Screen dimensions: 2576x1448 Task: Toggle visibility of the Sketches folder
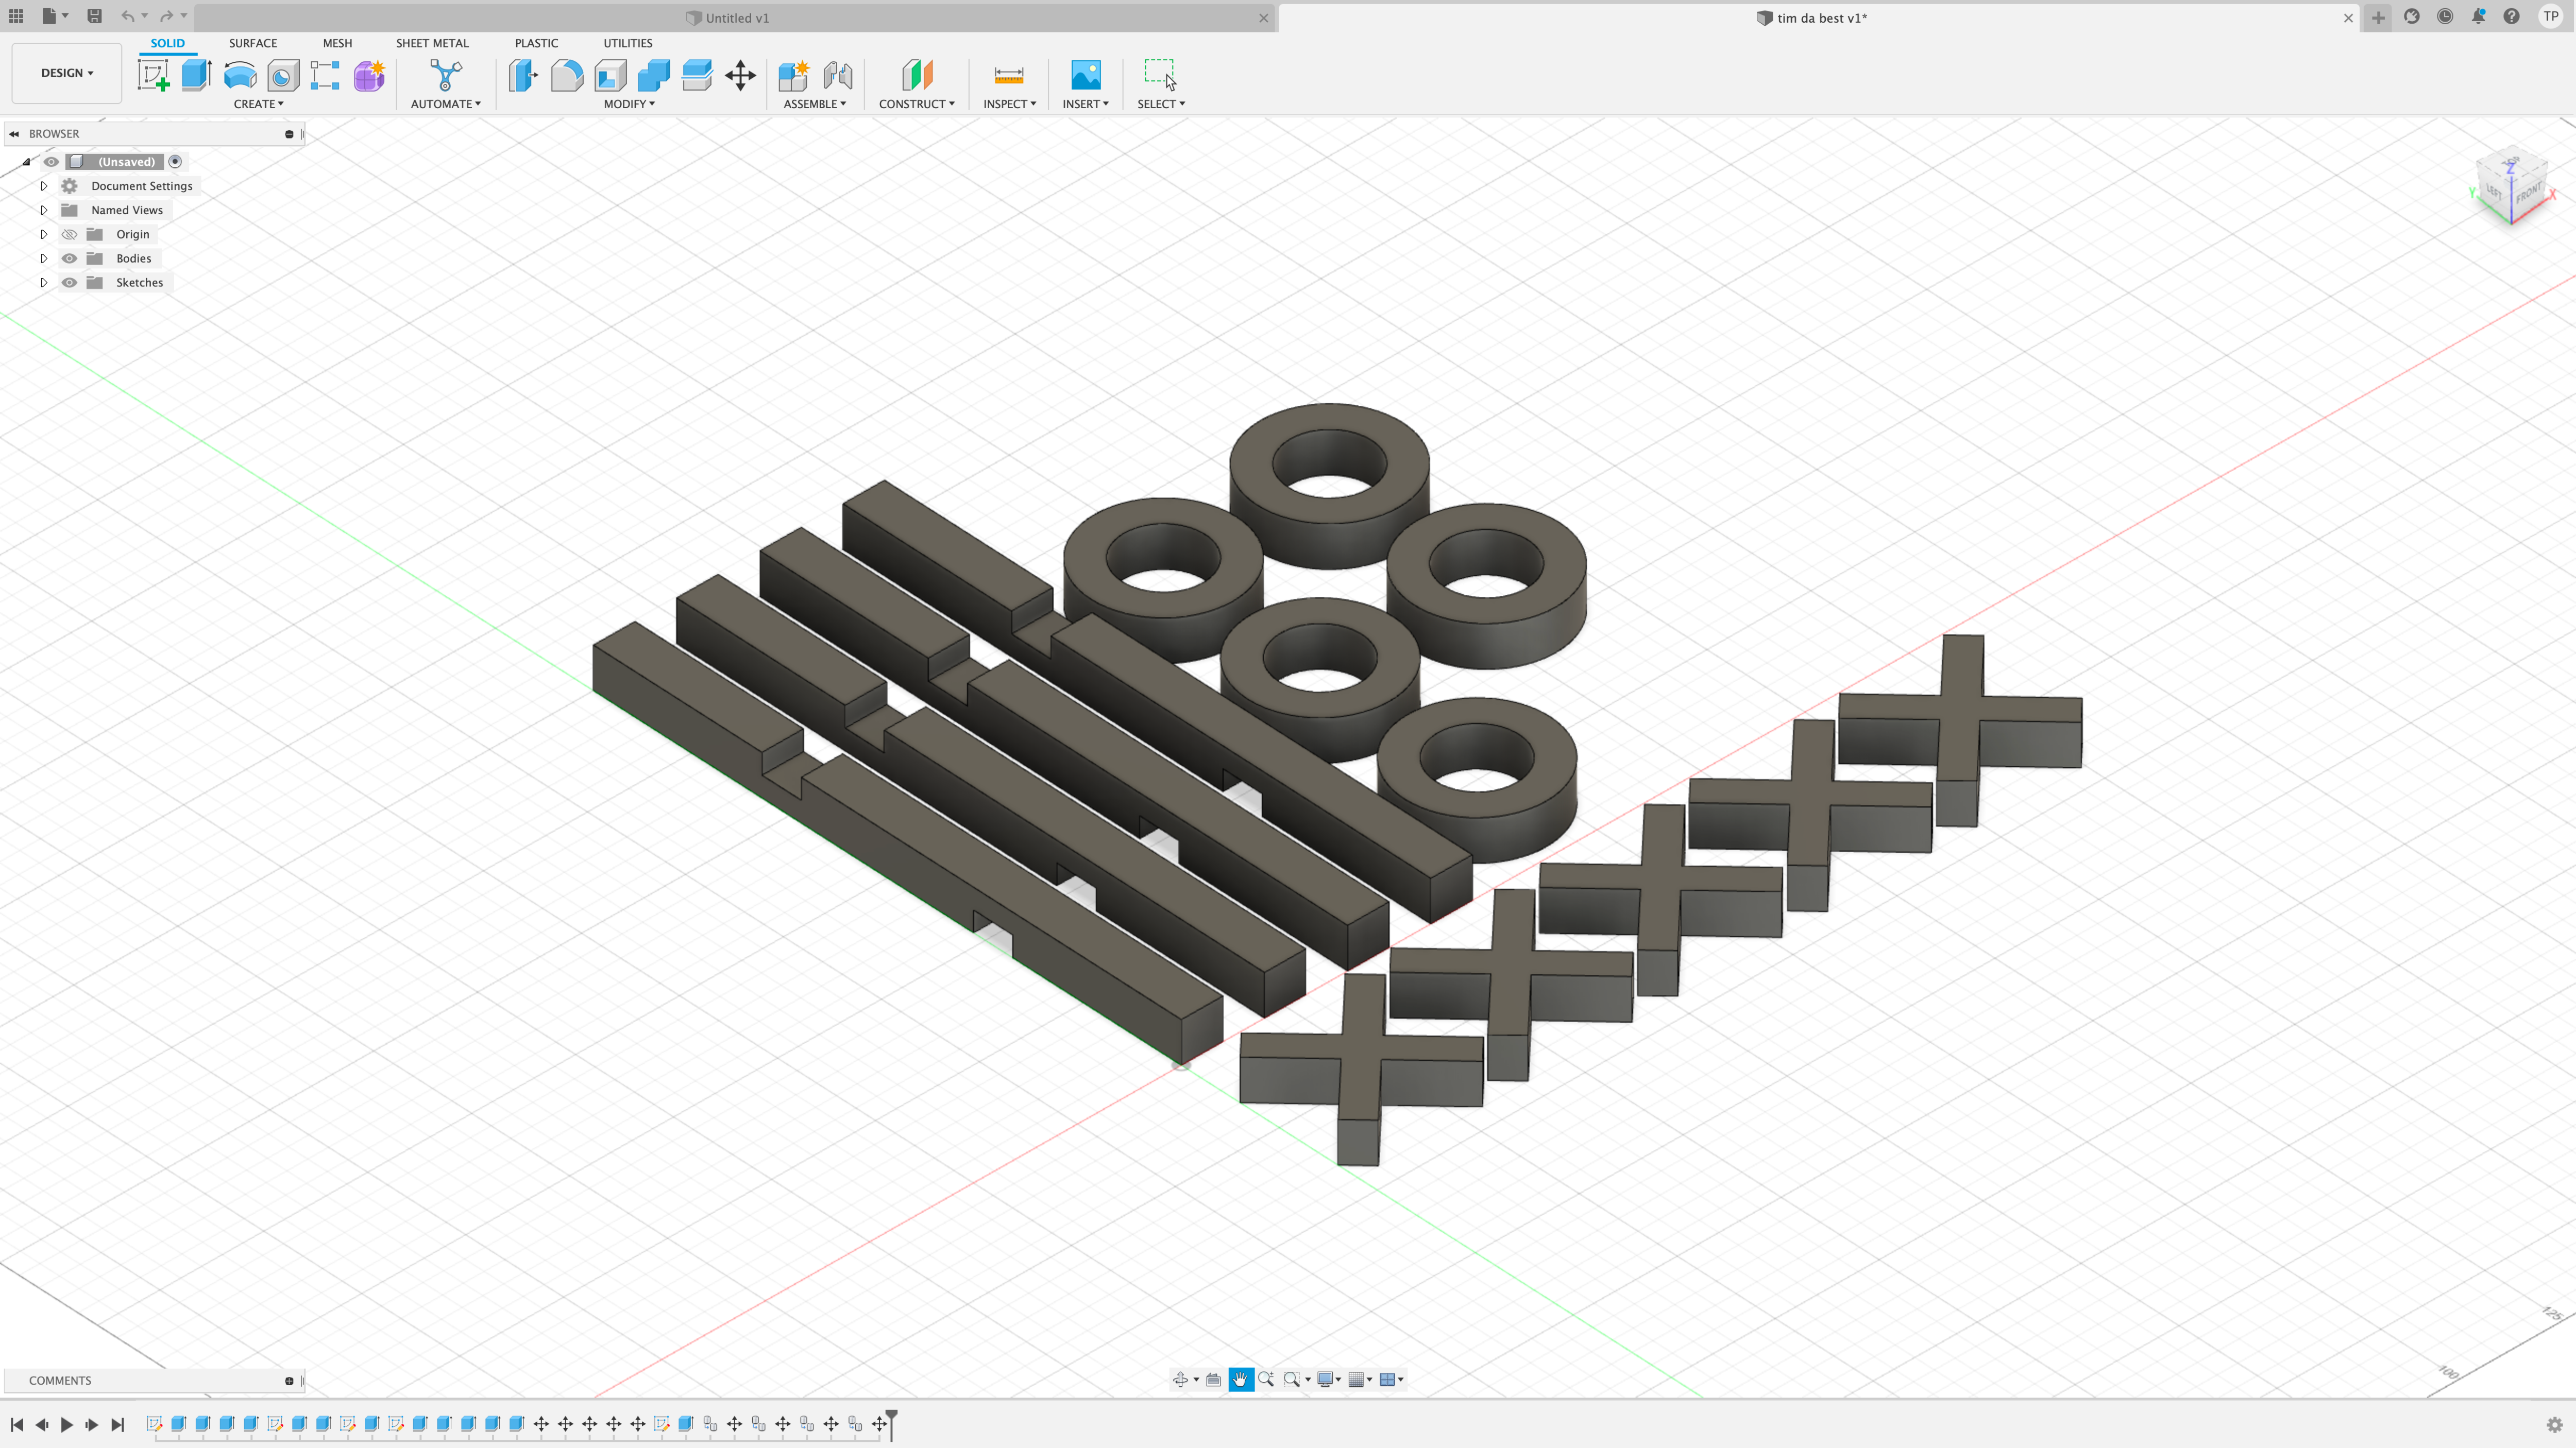click(68, 282)
